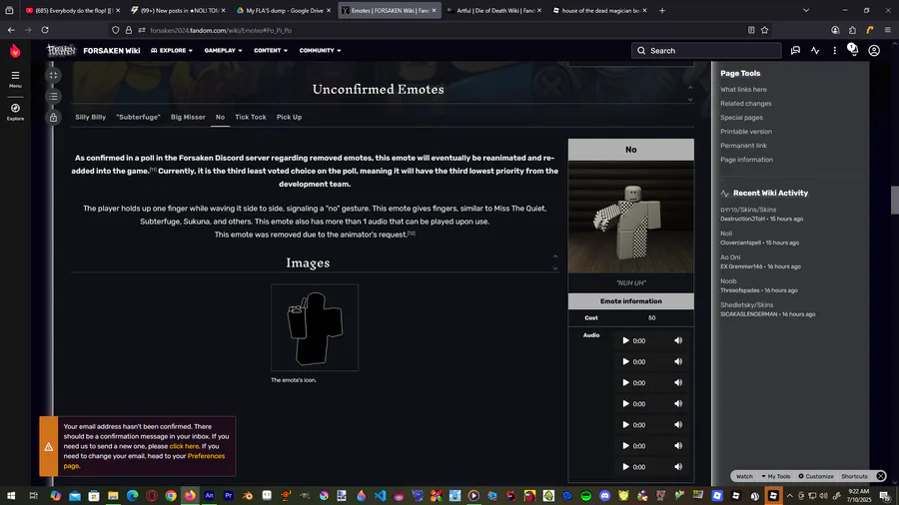Click the browser address bar URL
899x505 pixels.
(x=221, y=30)
